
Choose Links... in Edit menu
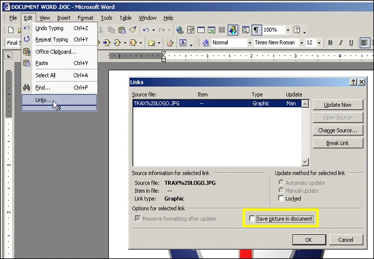(59, 100)
